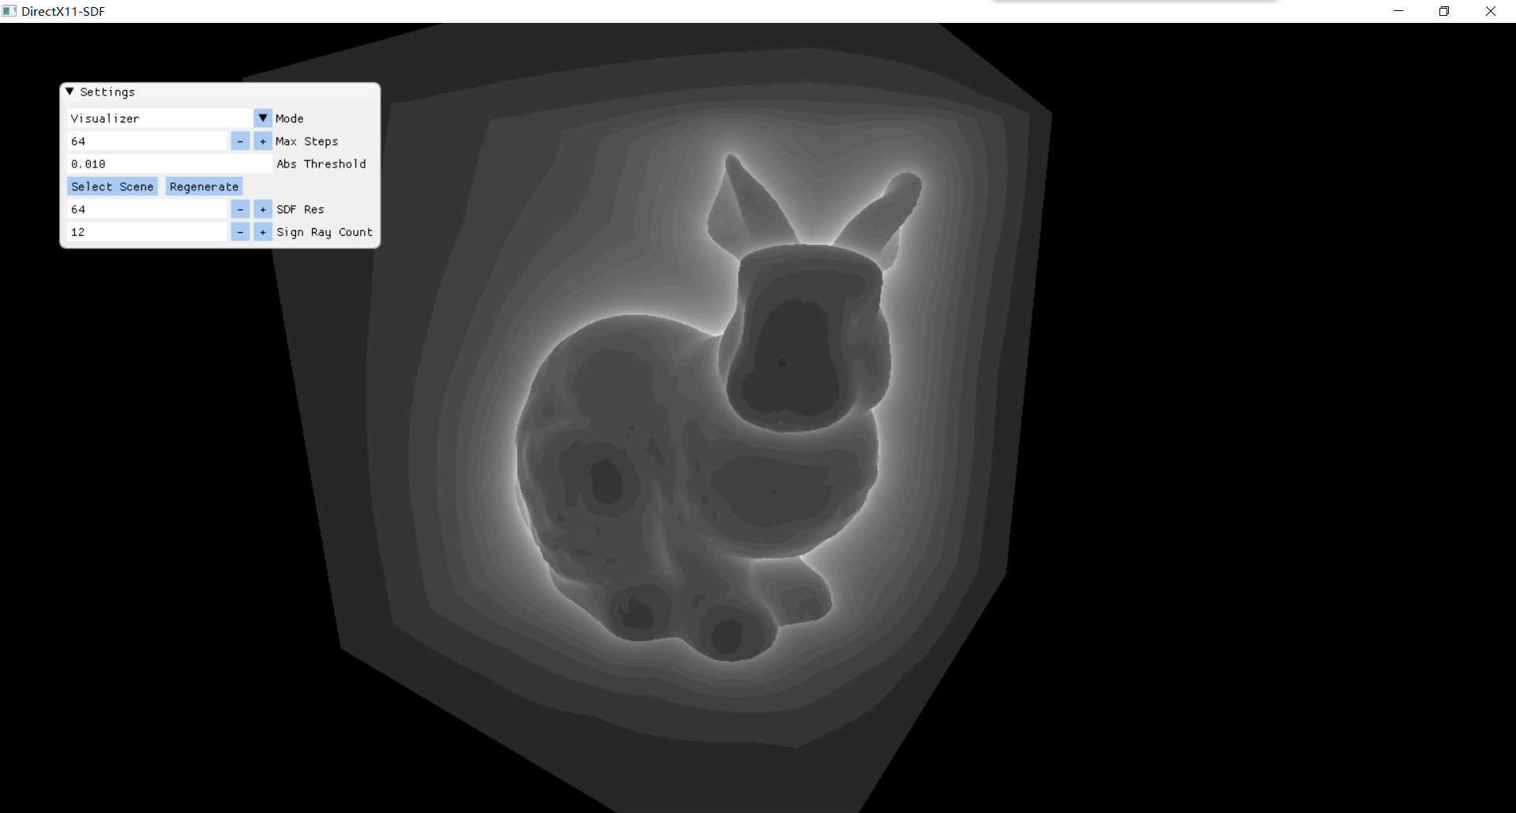Click the Regenerate button
This screenshot has width=1516, height=813.
(x=204, y=187)
